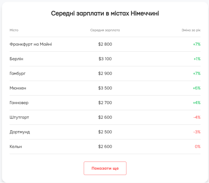Click the $2 800 salary for Франкфурт
This screenshot has height=183, width=209.
tap(105, 44)
